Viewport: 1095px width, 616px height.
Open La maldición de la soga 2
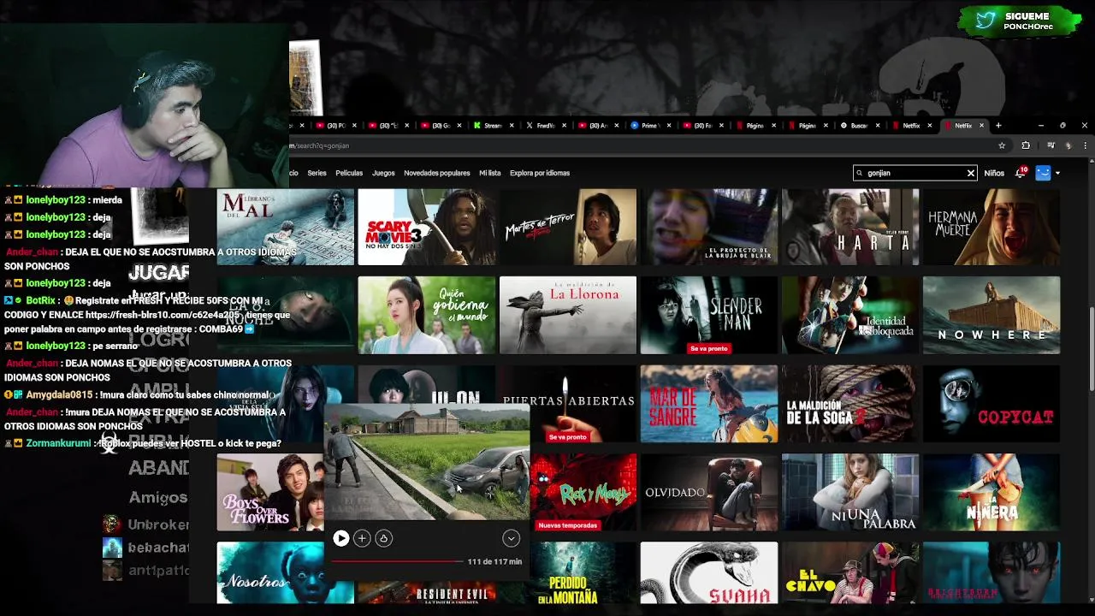click(850, 404)
